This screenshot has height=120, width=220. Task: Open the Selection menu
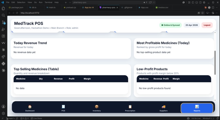21,2
